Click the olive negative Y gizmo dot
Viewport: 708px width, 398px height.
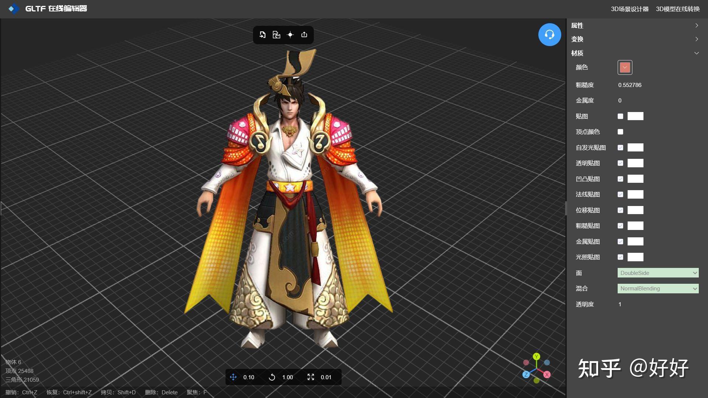[x=537, y=380]
